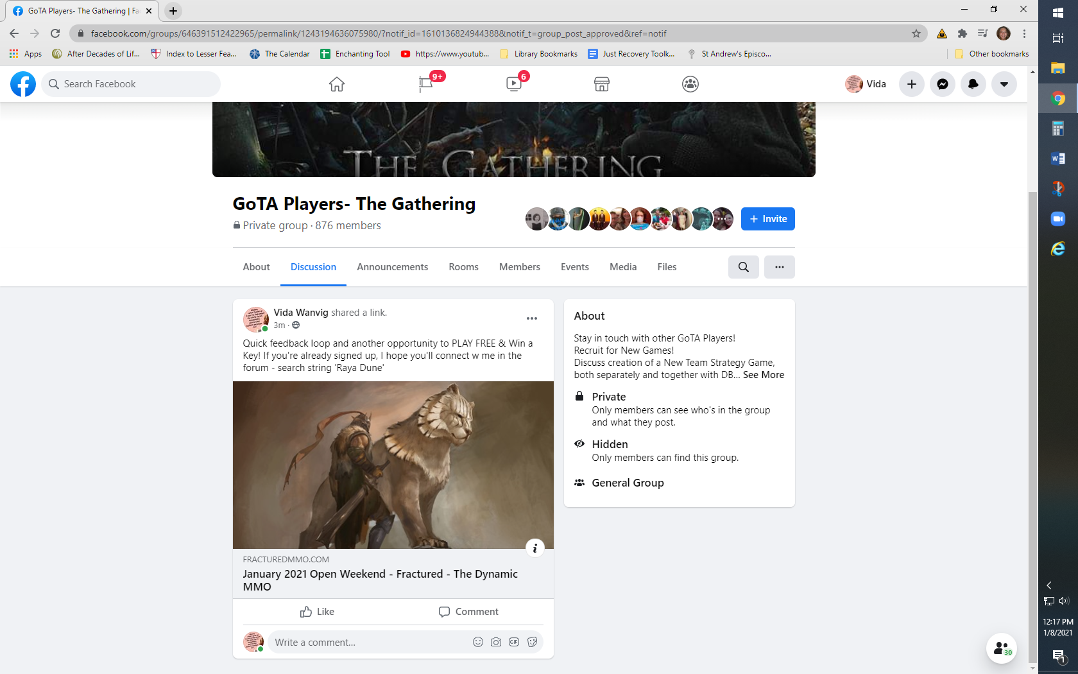
Task: Open Internet Explorer from the taskbar
Action: (1058, 249)
